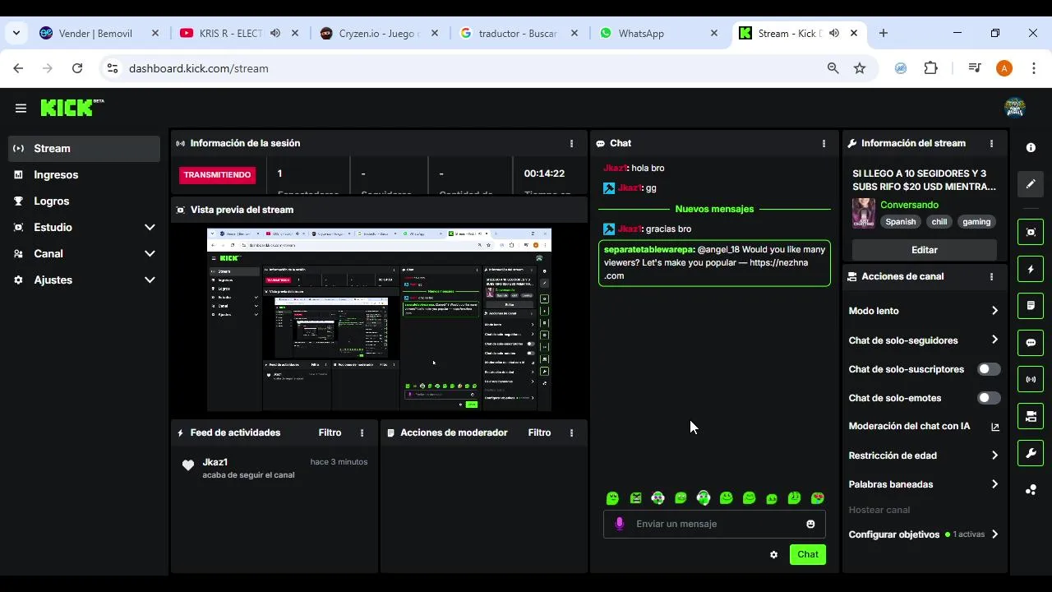Screen dimensions: 1052x592
Task: Click Filtro in Acciones de moderador
Action: pyautogui.click(x=539, y=432)
